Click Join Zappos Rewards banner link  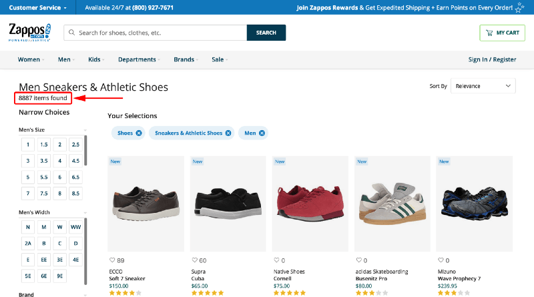point(405,7)
